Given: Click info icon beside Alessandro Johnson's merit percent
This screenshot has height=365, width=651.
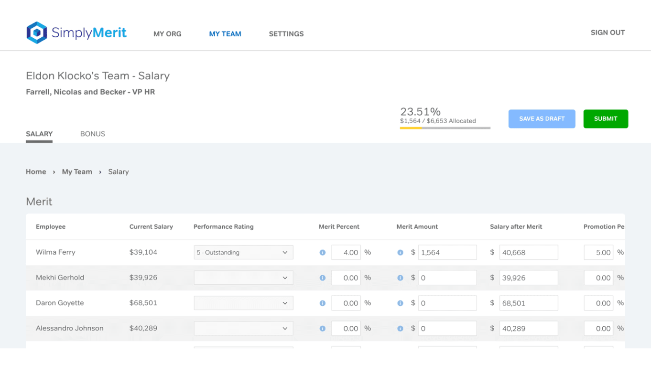Looking at the screenshot, I should coord(323,329).
